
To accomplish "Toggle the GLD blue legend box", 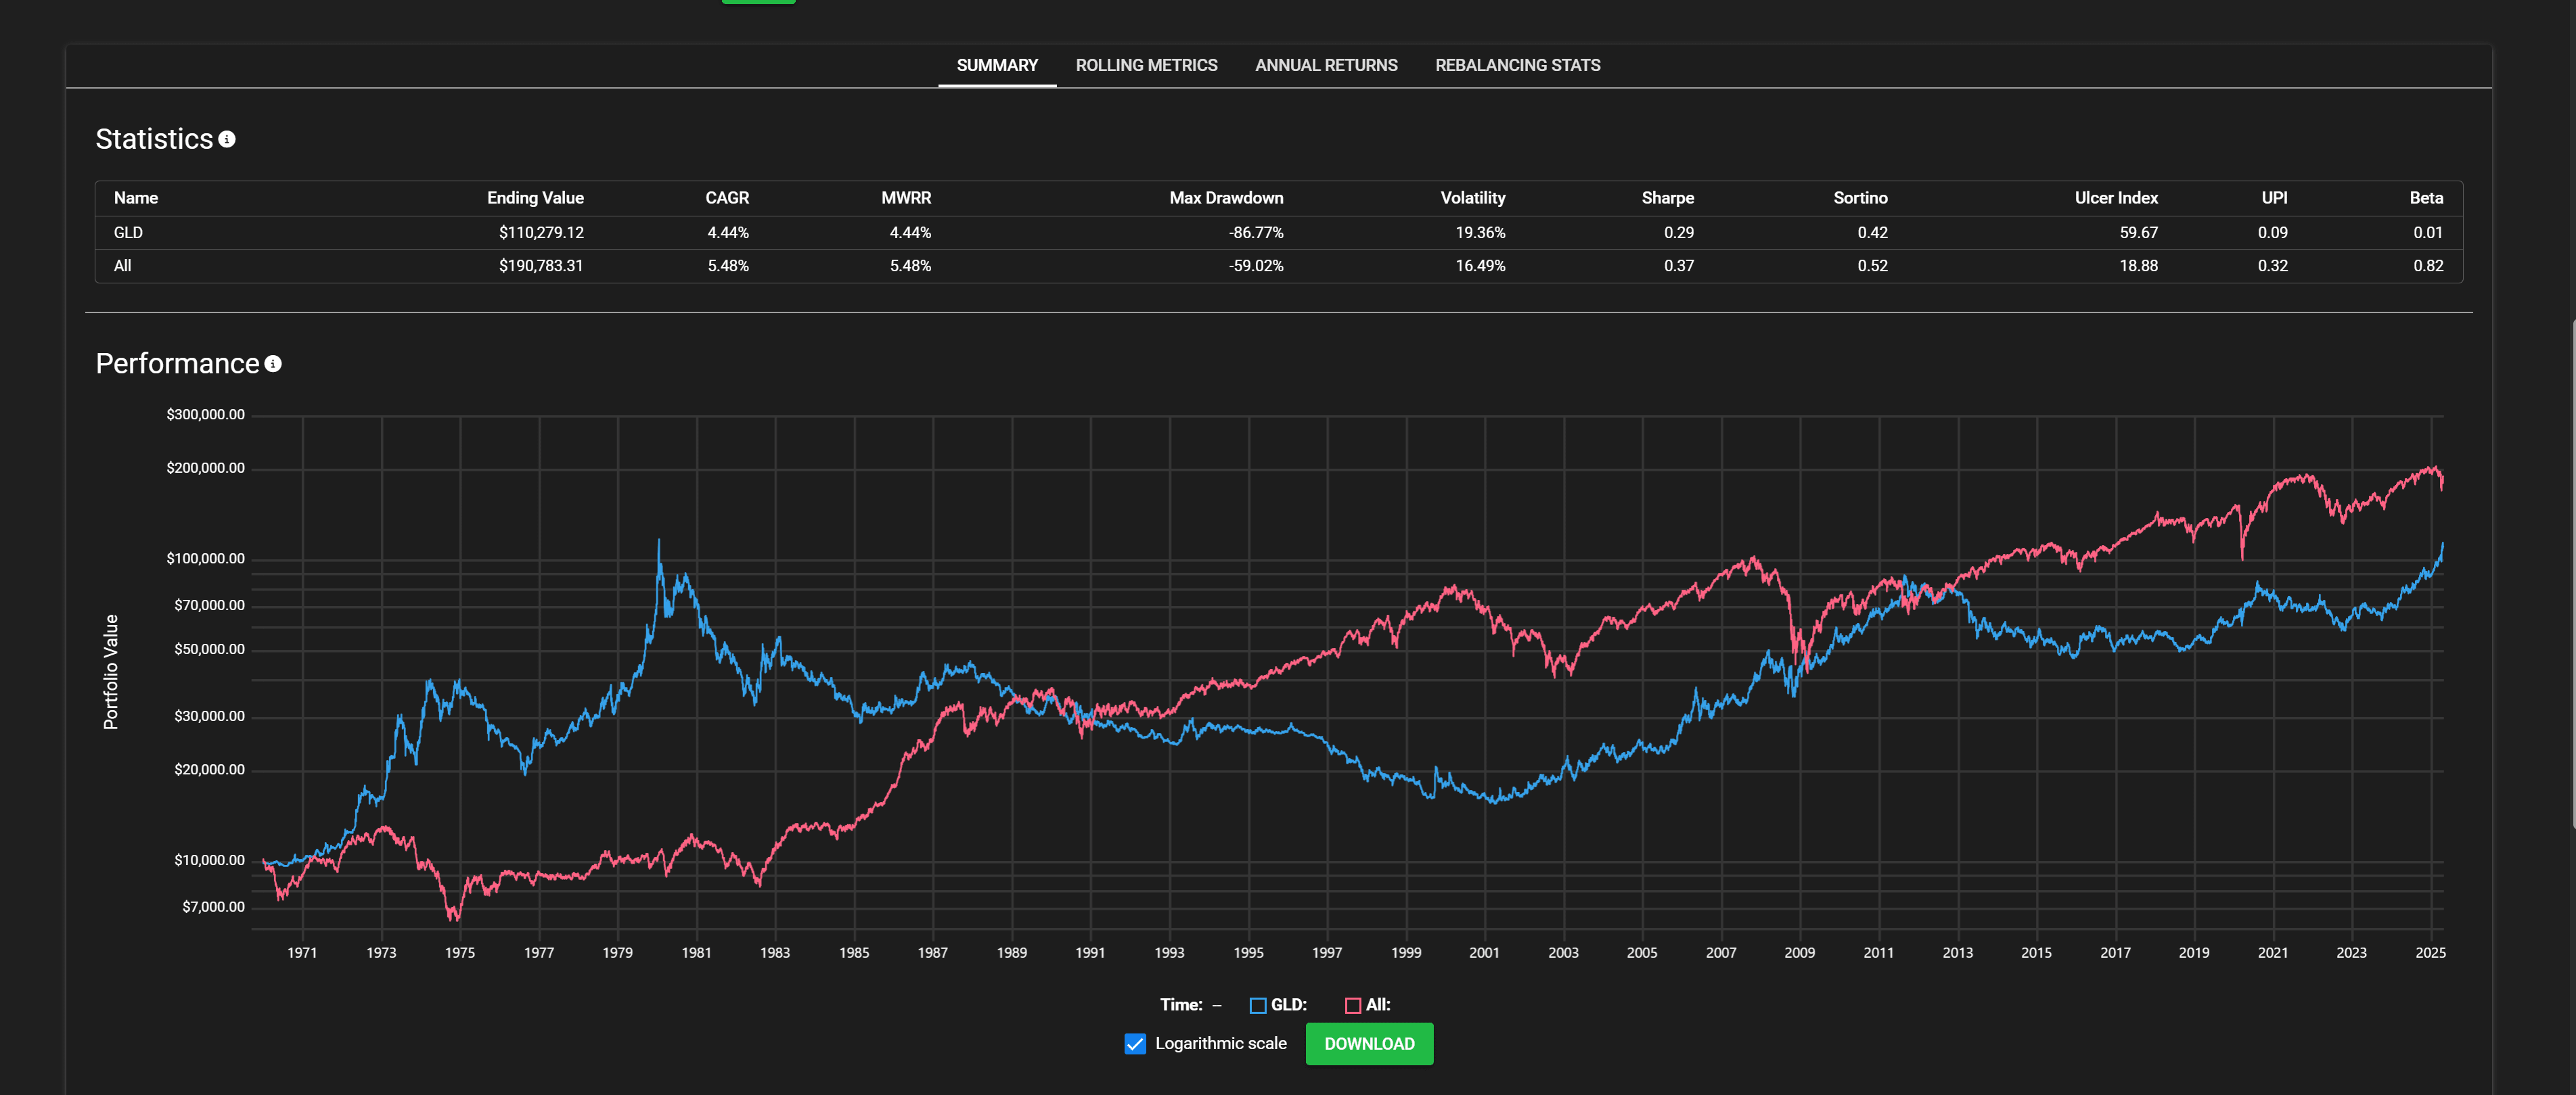I will (1257, 1005).
